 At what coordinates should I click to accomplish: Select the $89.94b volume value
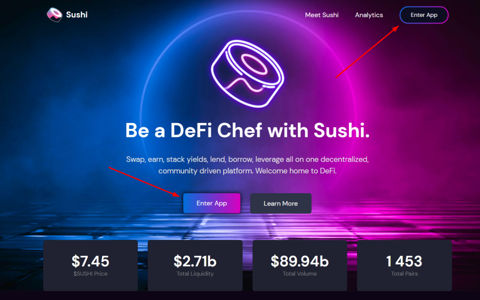pos(300,261)
